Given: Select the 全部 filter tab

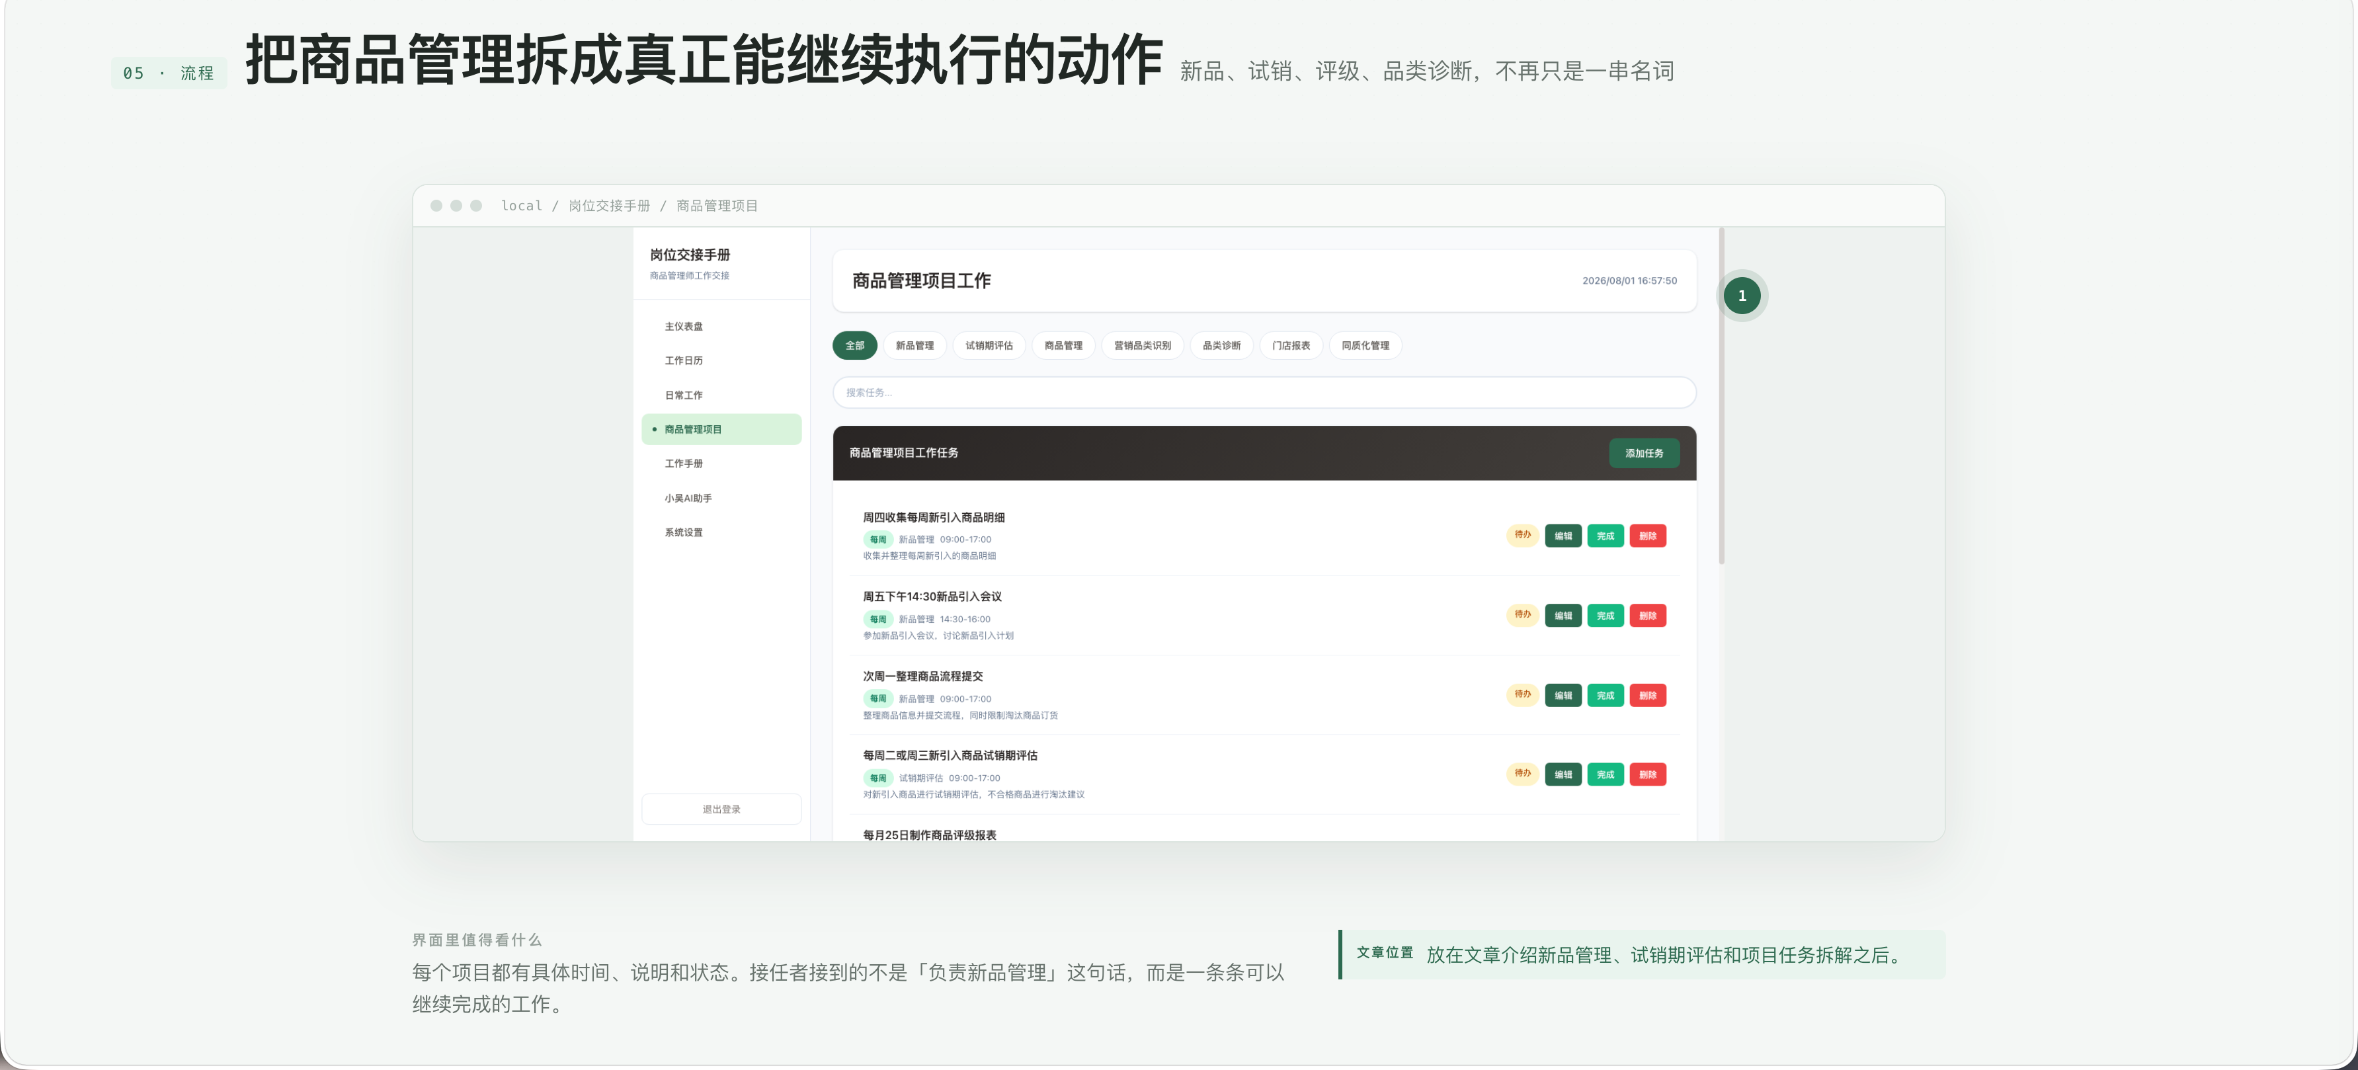Looking at the screenshot, I should 854,345.
